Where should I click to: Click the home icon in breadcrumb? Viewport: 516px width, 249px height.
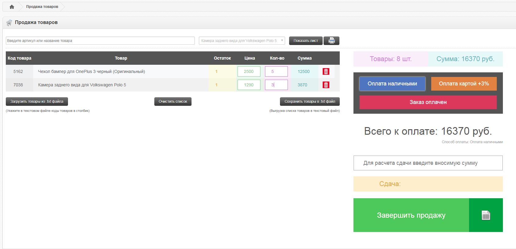tap(12, 7)
